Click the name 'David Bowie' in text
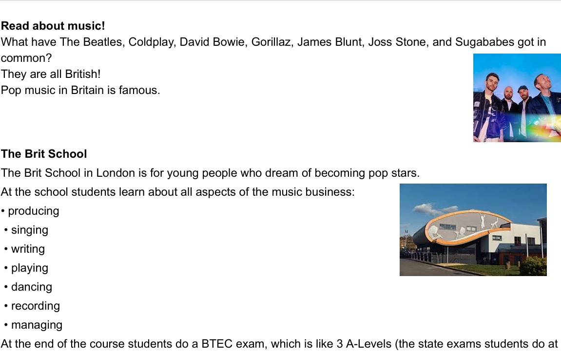 [213, 42]
